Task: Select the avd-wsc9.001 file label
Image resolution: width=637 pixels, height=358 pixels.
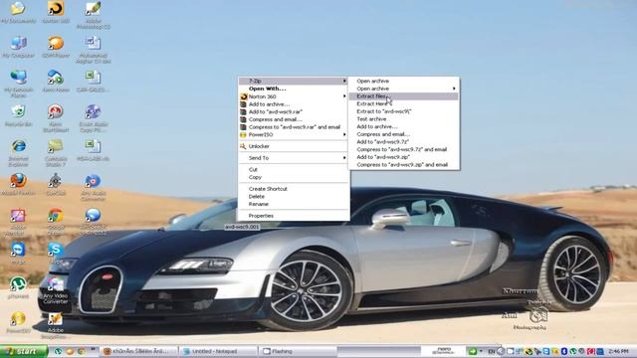Action: coord(242,227)
